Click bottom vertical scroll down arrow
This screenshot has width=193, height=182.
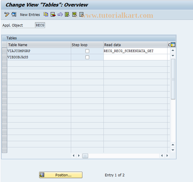click(x=173, y=150)
